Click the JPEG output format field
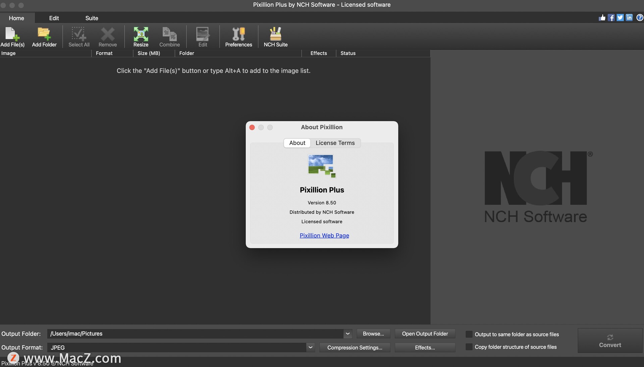The height and width of the screenshot is (367, 644). [177, 348]
